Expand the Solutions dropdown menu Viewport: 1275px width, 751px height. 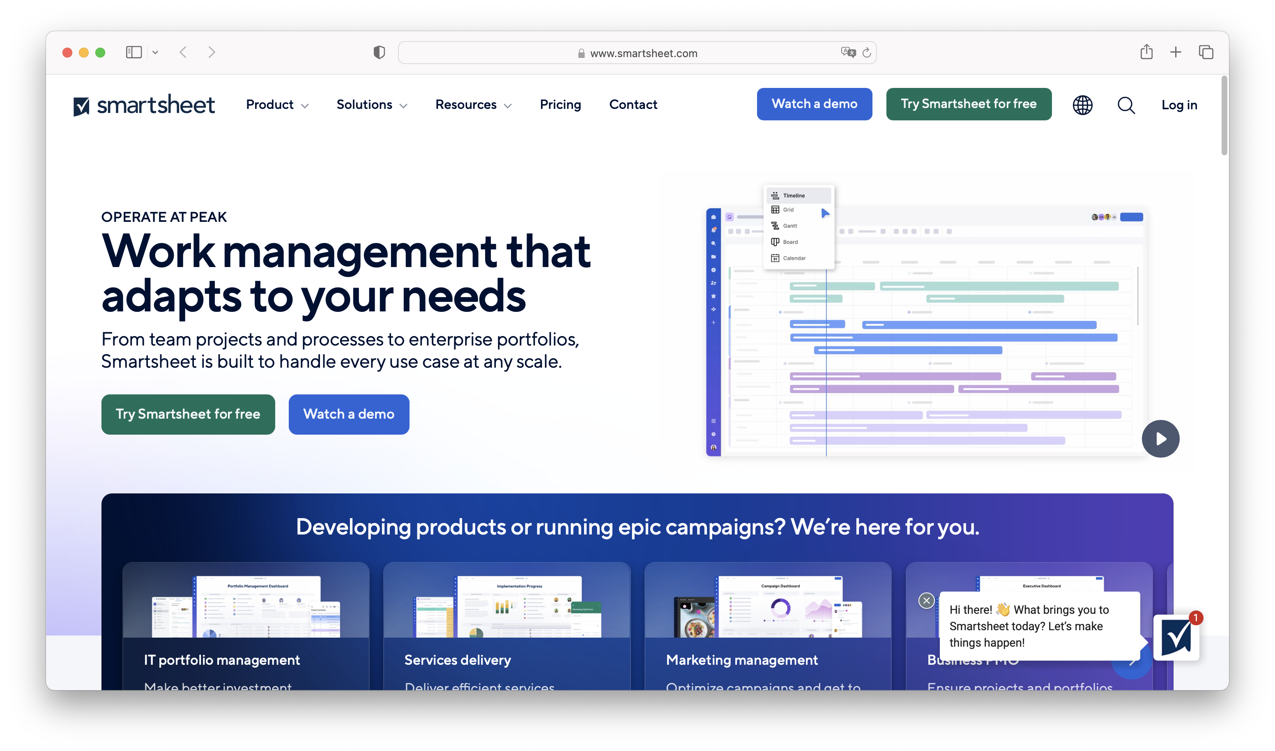[x=371, y=105]
